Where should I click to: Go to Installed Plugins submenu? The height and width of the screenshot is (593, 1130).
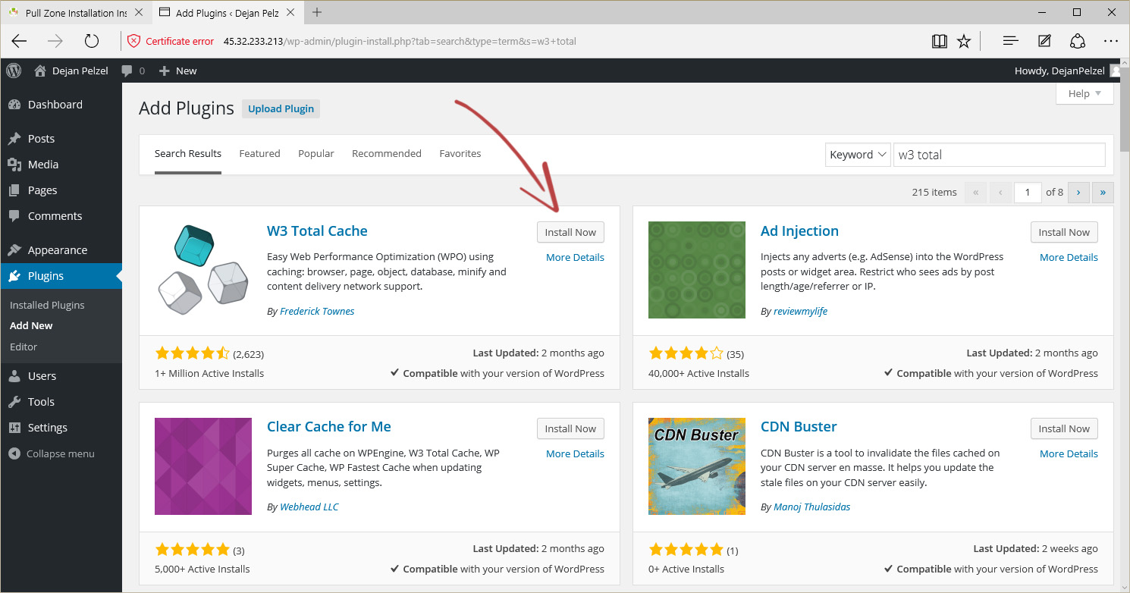(47, 305)
